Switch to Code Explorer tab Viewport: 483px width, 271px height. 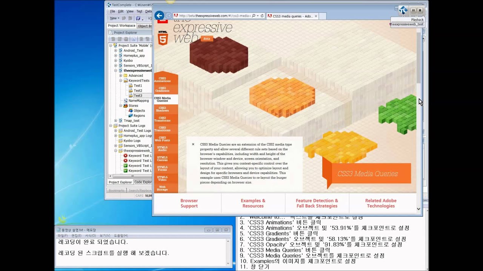(x=143, y=182)
